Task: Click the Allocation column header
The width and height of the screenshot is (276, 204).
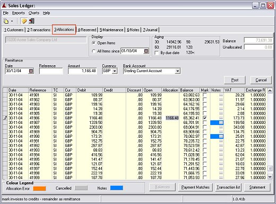Action: 170,90
